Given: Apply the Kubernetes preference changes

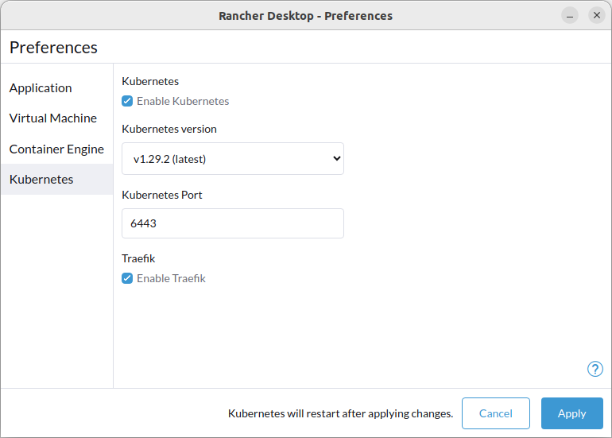Looking at the screenshot, I should pyautogui.click(x=571, y=413).
